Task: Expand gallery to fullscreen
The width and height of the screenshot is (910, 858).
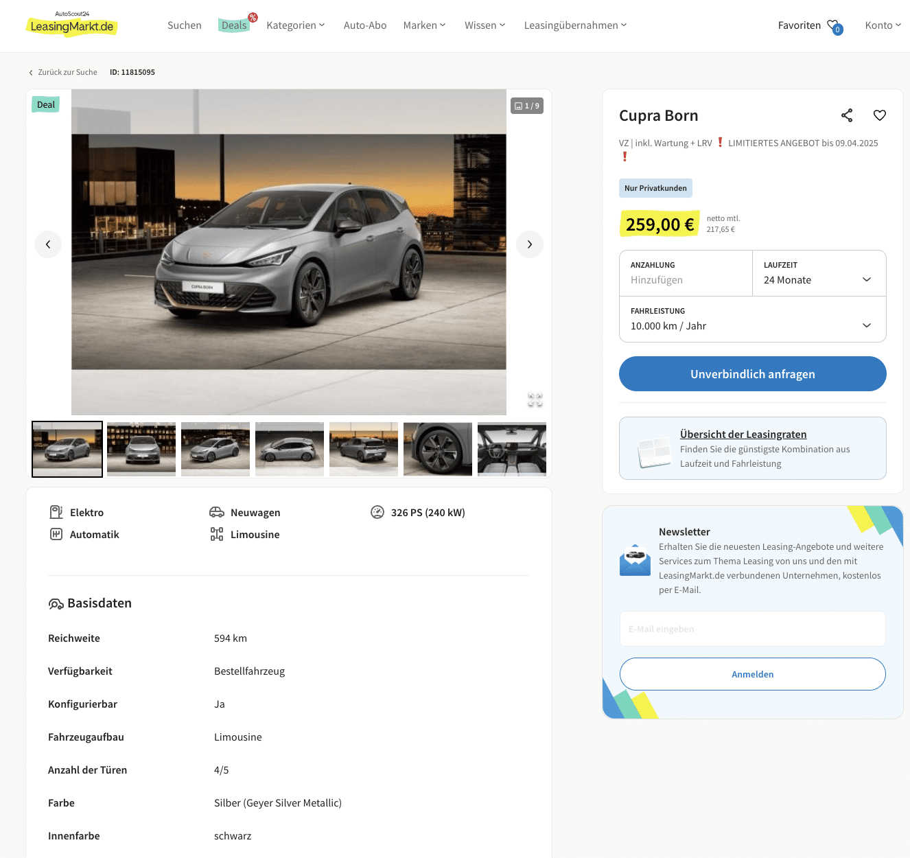Action: point(535,399)
